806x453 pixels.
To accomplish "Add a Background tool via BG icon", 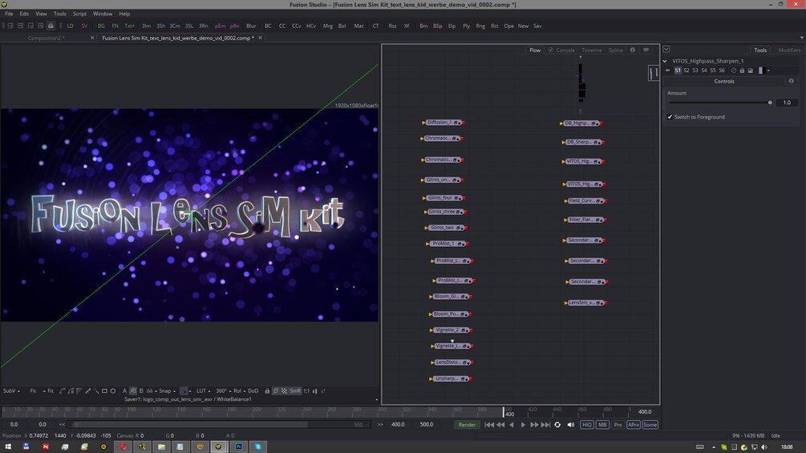I will (x=101, y=26).
